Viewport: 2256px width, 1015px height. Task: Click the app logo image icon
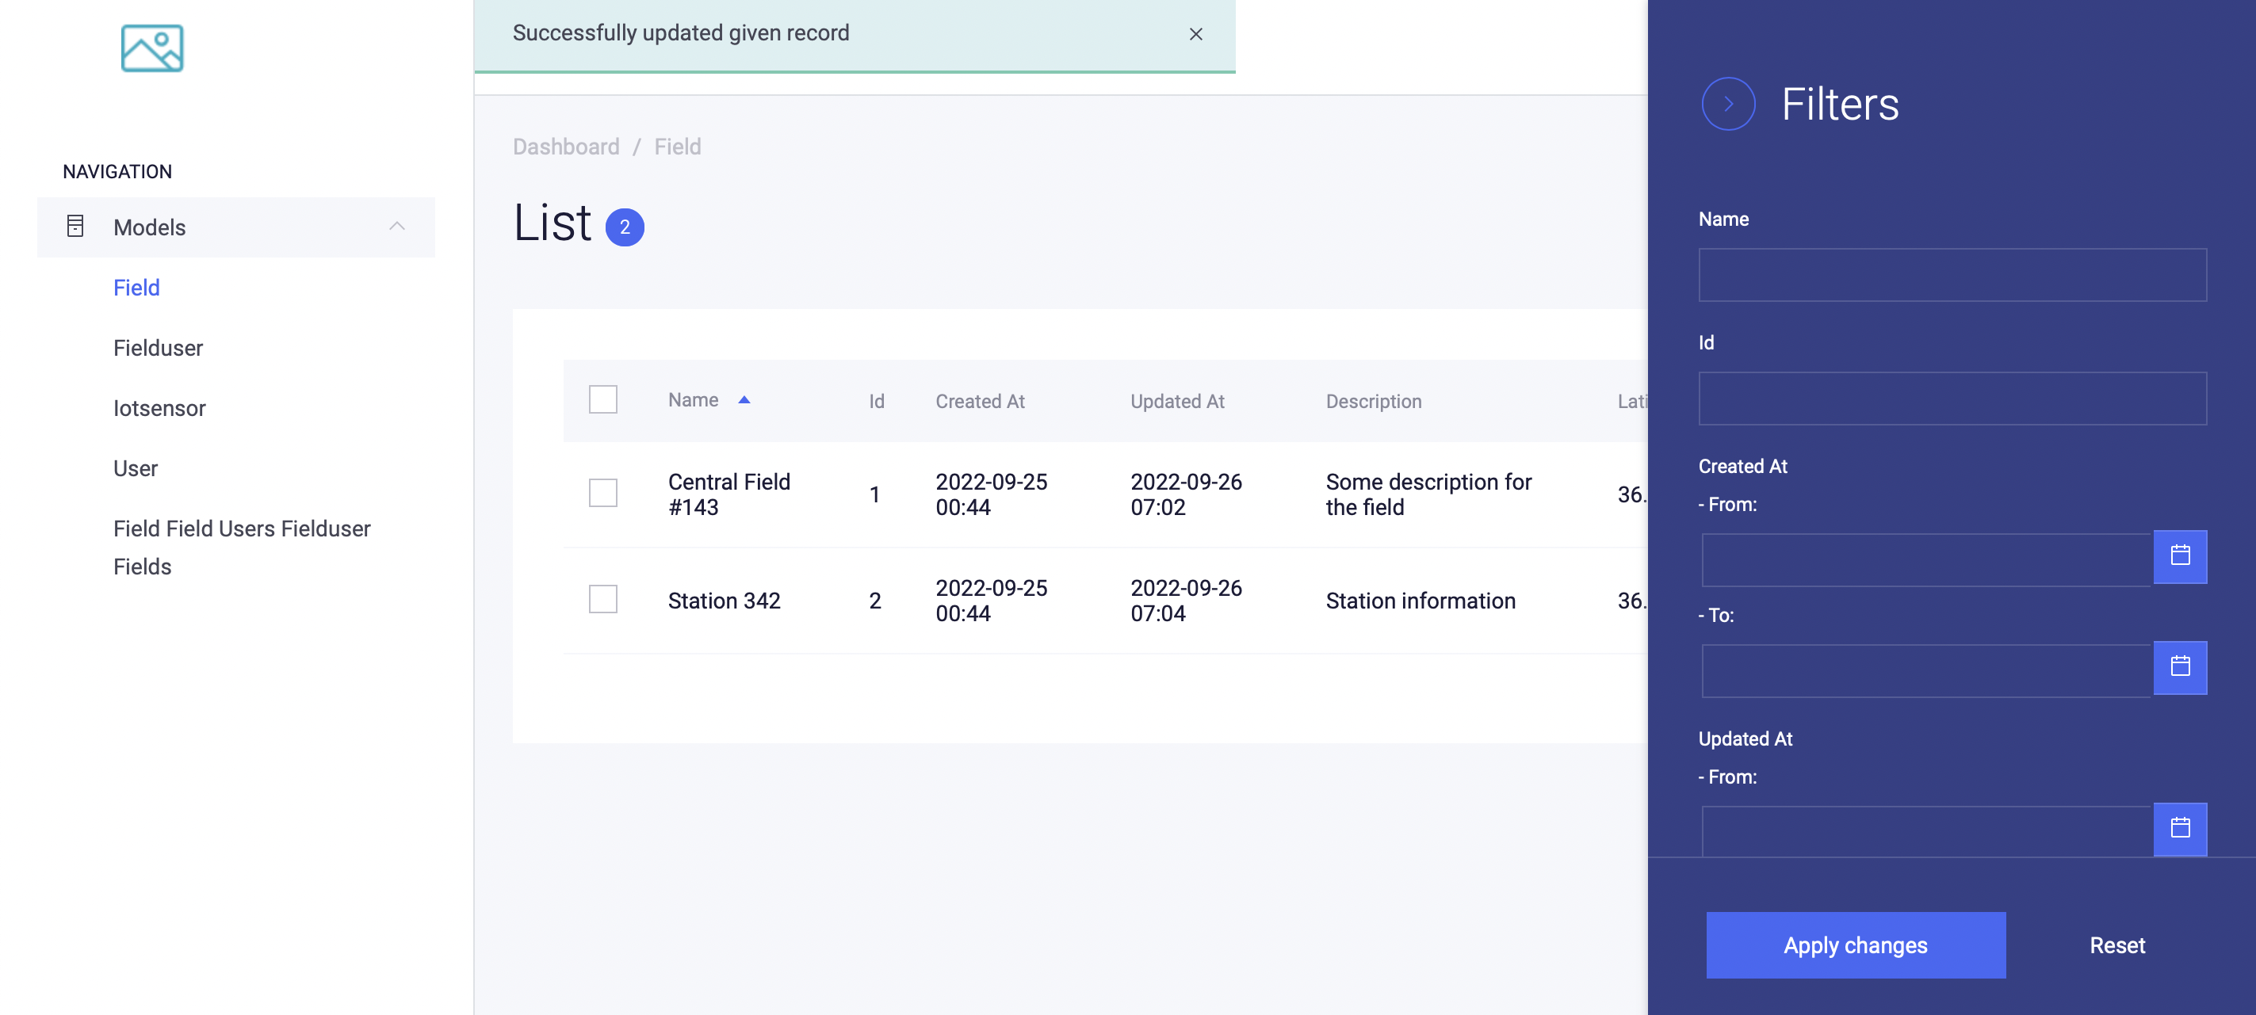pos(151,48)
